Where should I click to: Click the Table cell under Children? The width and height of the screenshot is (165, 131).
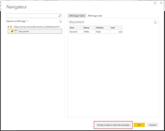pos(103,32)
